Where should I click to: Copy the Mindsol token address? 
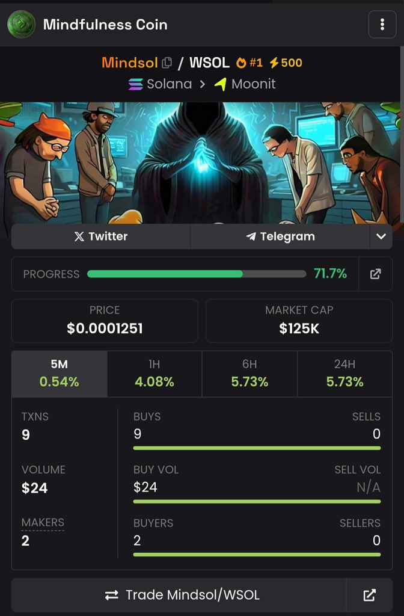tap(167, 63)
